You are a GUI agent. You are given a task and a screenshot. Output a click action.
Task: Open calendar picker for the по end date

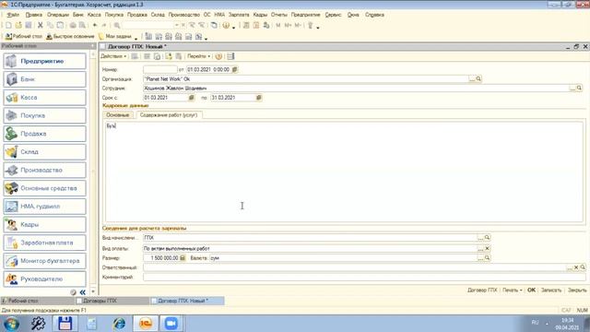tap(258, 98)
